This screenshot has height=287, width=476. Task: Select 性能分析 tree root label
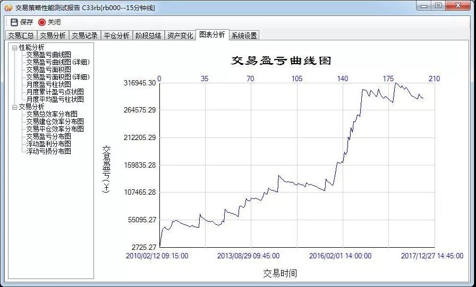pos(31,48)
